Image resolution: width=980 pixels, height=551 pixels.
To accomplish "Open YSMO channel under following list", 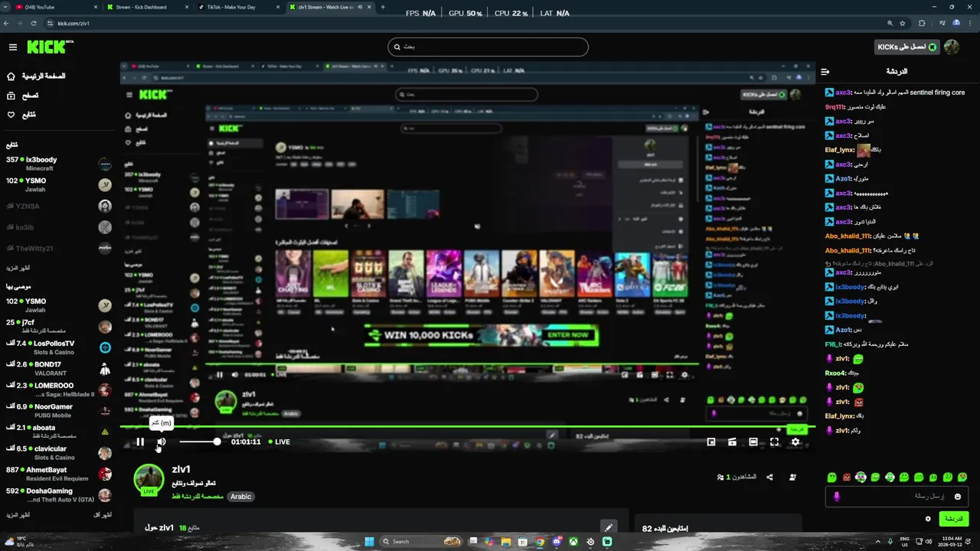I will [58, 184].
